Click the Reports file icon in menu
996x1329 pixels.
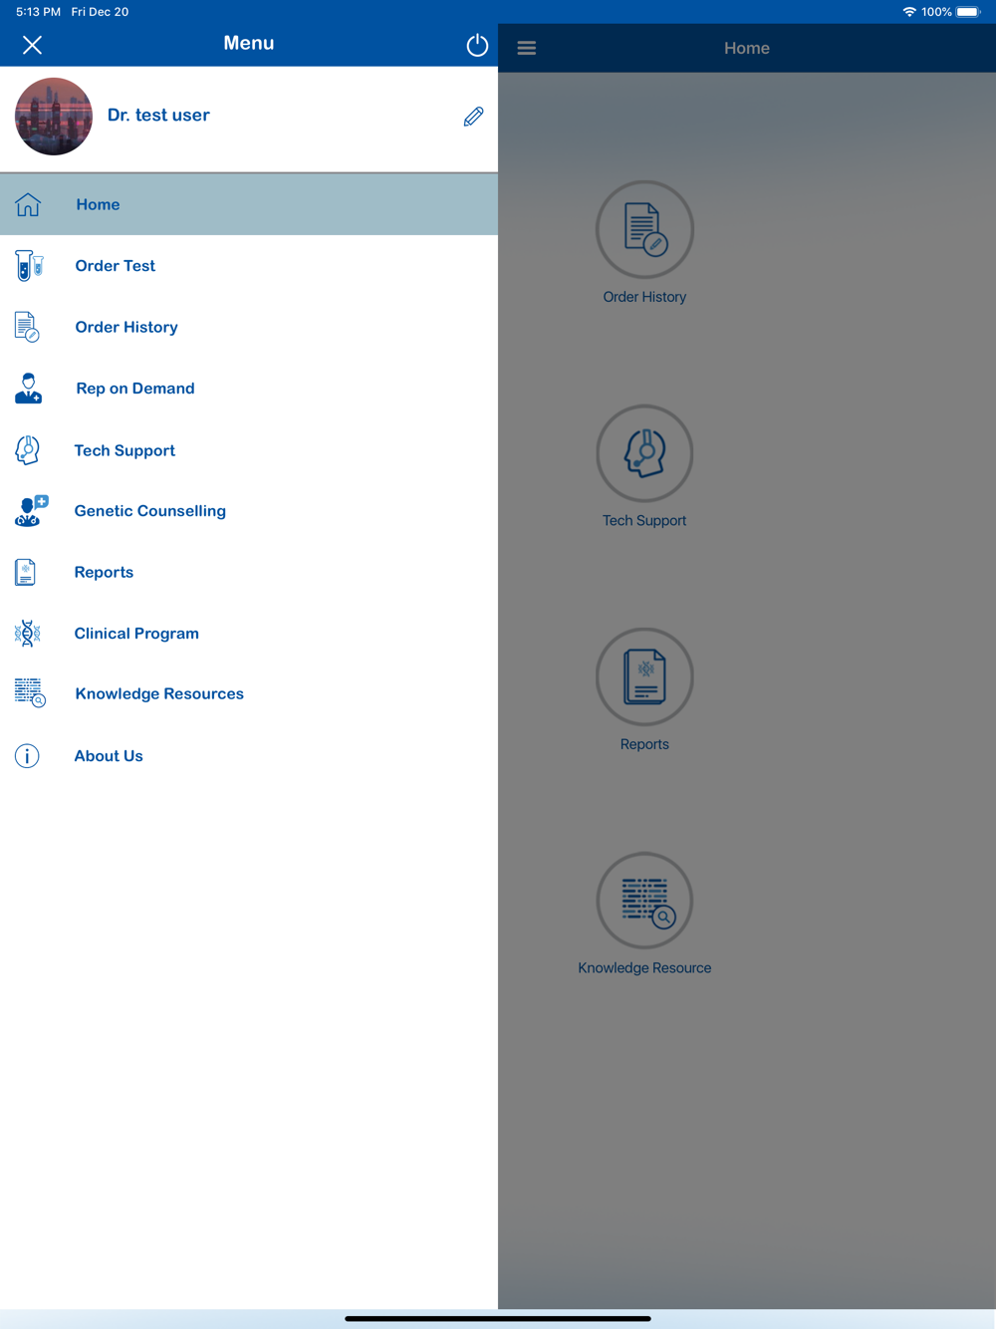tap(26, 572)
